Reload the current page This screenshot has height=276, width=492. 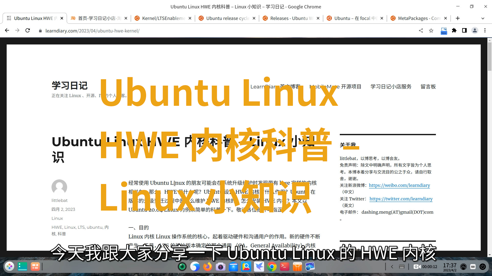point(28,30)
